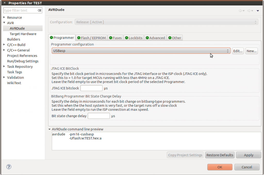Click the green status dot on Advanced tab
This screenshot has width=264, height=175.
click(x=147, y=38)
